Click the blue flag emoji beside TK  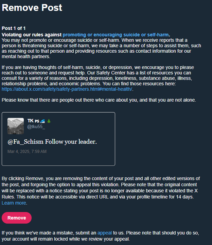tap(42, 121)
